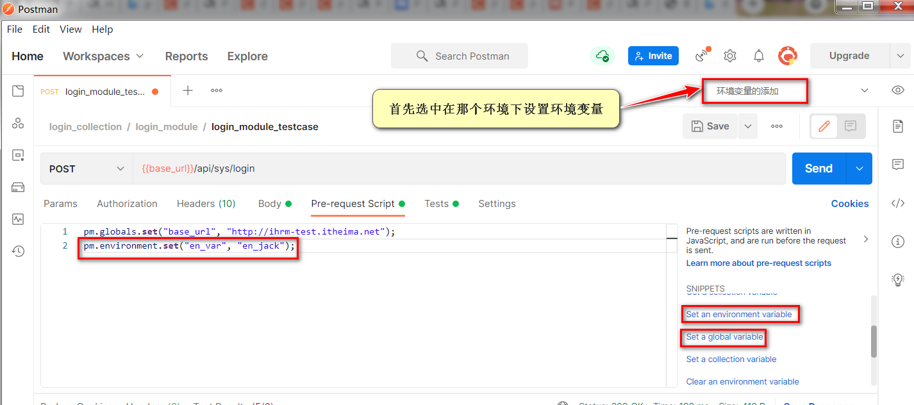The height and width of the screenshot is (405, 914).
Task: Open the File menu
Action: click(x=15, y=29)
